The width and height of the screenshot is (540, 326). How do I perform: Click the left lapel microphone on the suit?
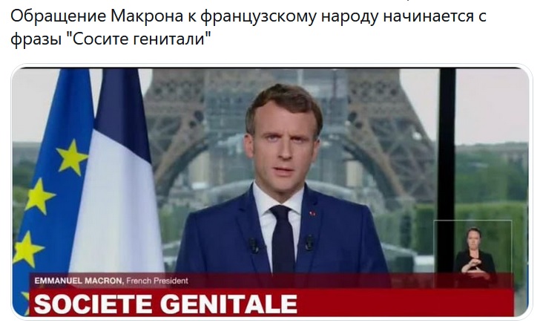[254, 245]
